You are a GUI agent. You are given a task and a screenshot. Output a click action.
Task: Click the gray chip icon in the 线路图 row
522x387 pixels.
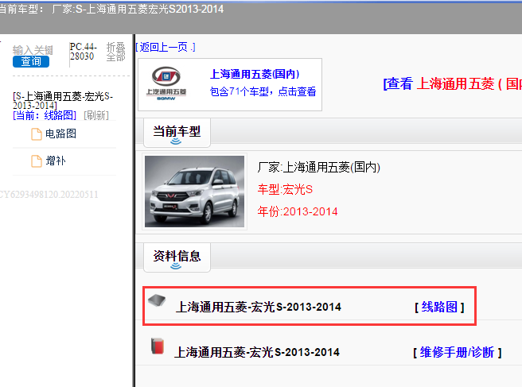[x=157, y=300]
